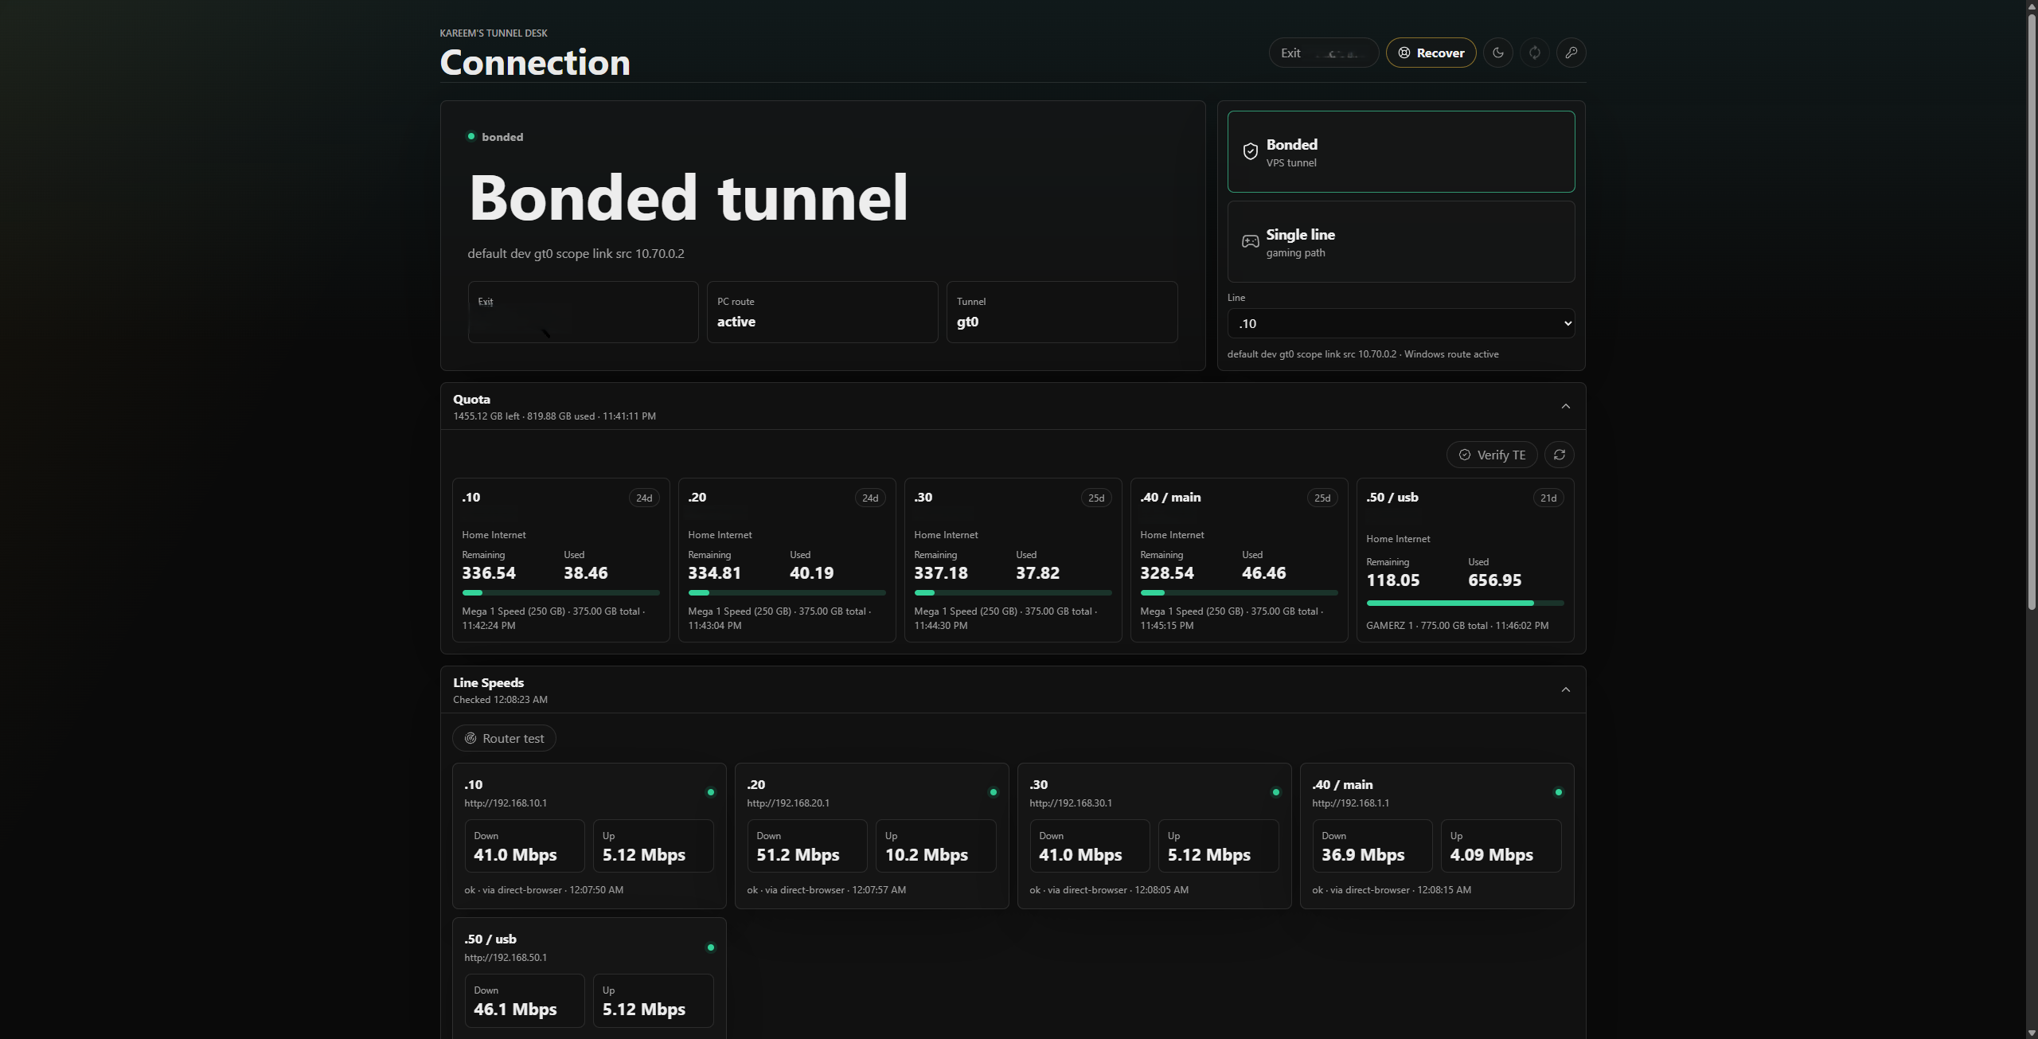Select Bonded VPS tunnel mode
Screen dimensions: 2038x1039
pyautogui.click(x=1400, y=151)
